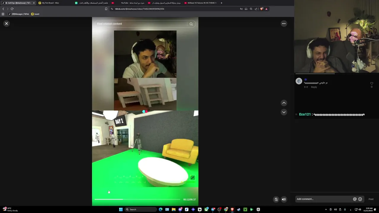Viewport: 379px width, 213px height.
Task: Click the Brave Rewards triangle icon
Action: point(266,9)
